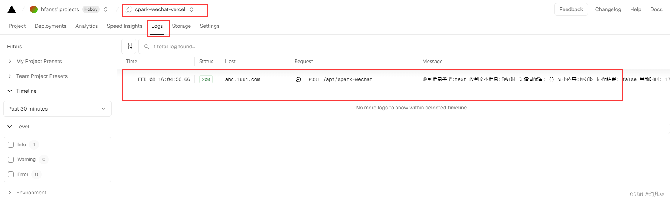The height and width of the screenshot is (200, 670).
Task: Click the Time column header
Action: (132, 61)
